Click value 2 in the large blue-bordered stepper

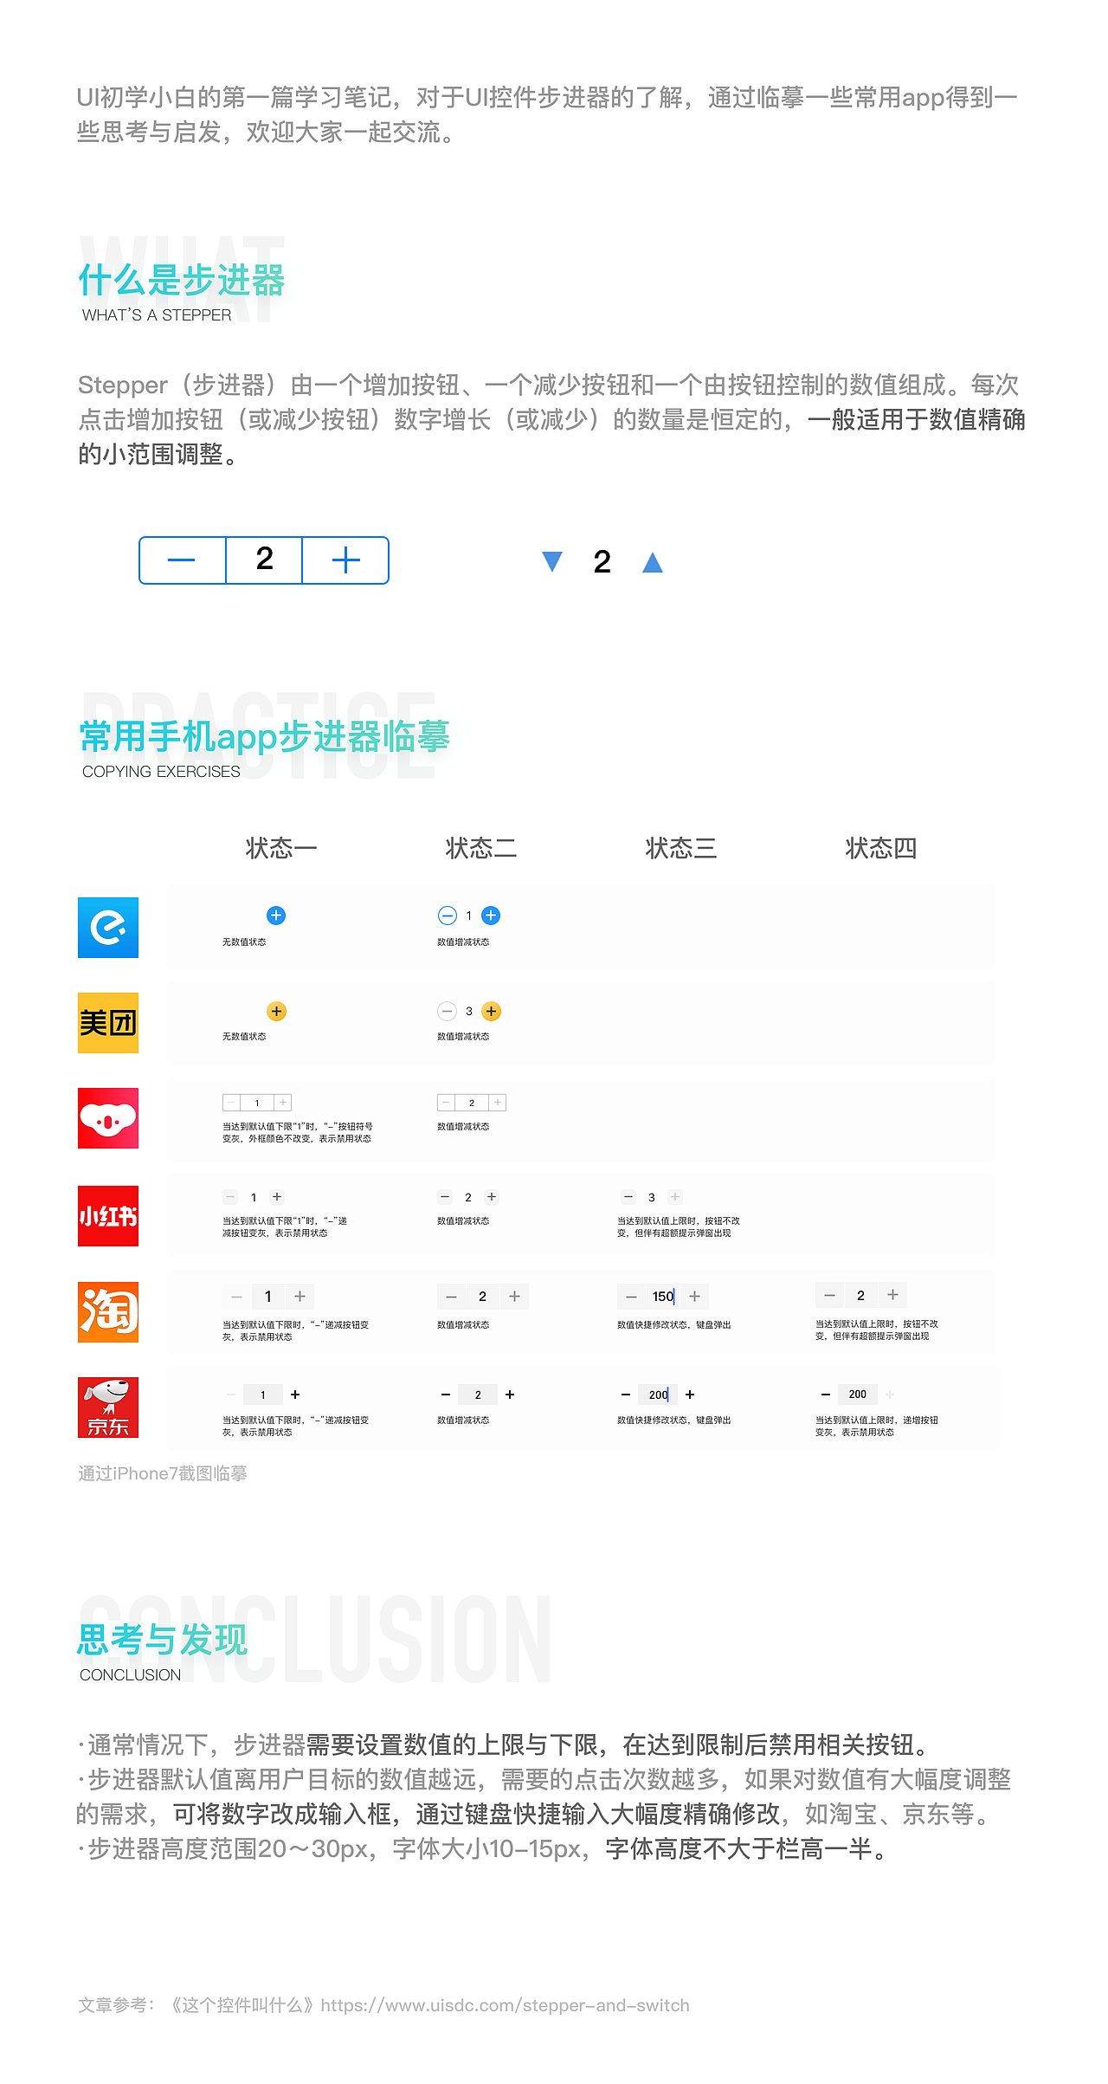point(264,560)
